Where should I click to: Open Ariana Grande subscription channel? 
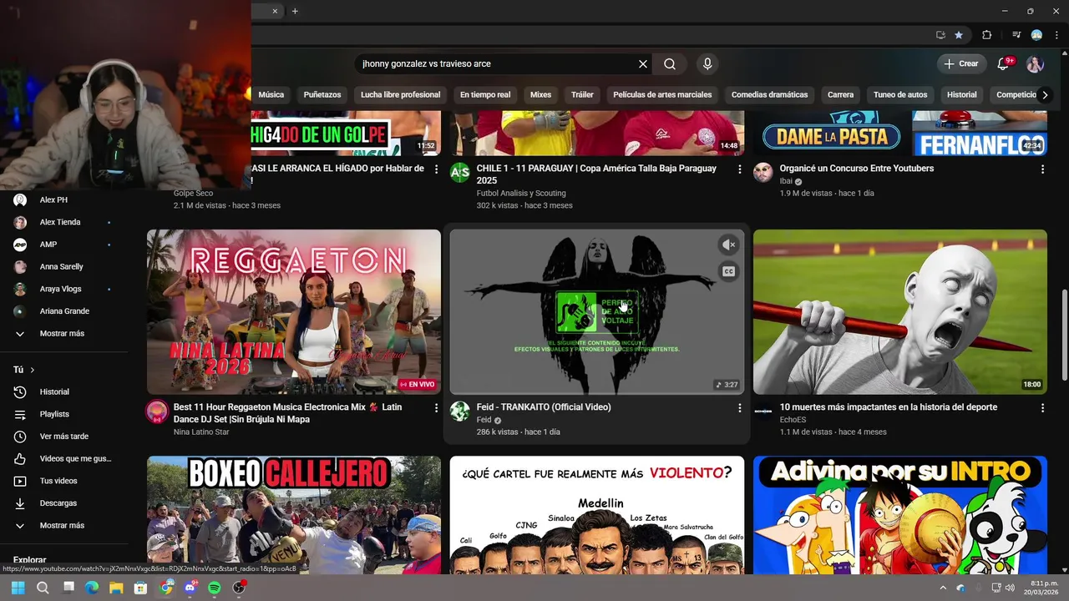coord(64,311)
